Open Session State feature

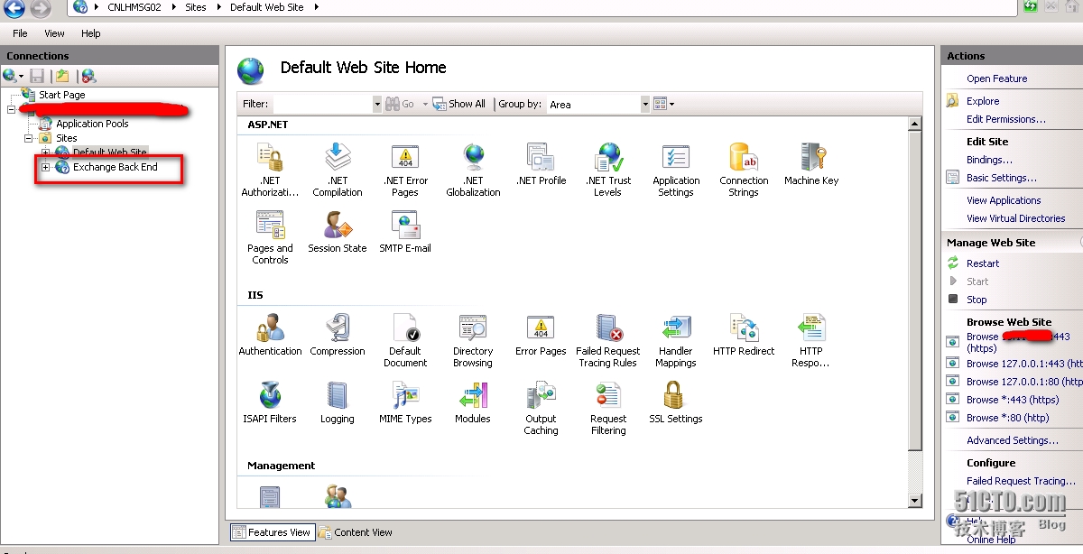(x=338, y=232)
